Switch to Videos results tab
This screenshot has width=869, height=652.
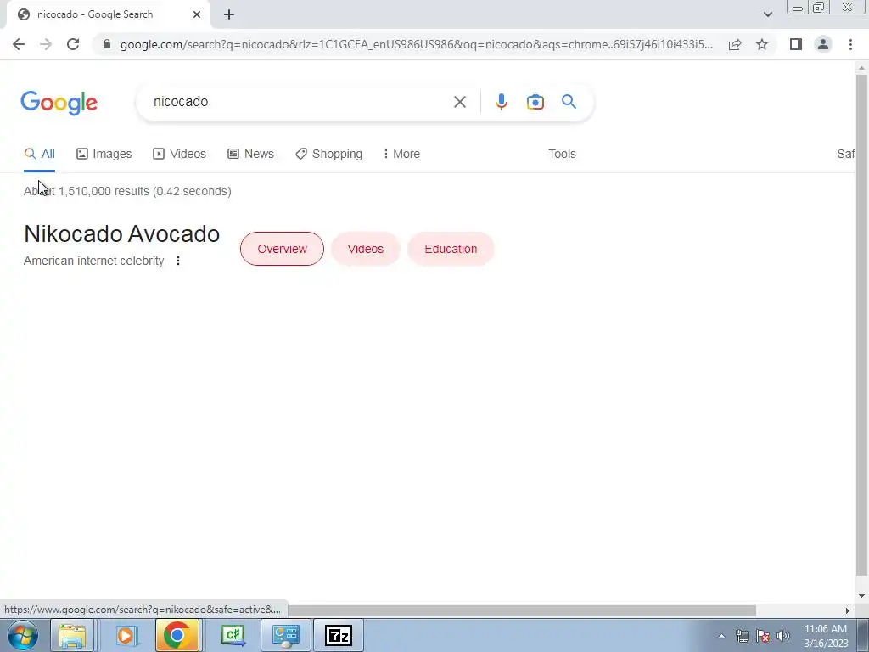180,154
